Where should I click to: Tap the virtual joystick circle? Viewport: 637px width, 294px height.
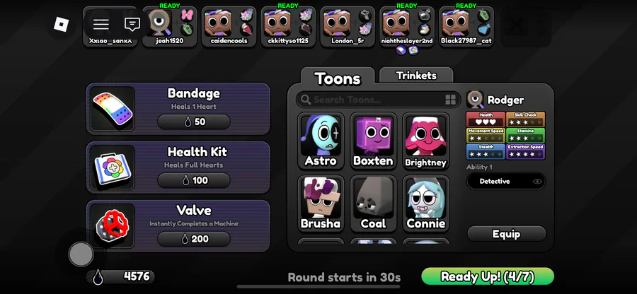click(81, 254)
